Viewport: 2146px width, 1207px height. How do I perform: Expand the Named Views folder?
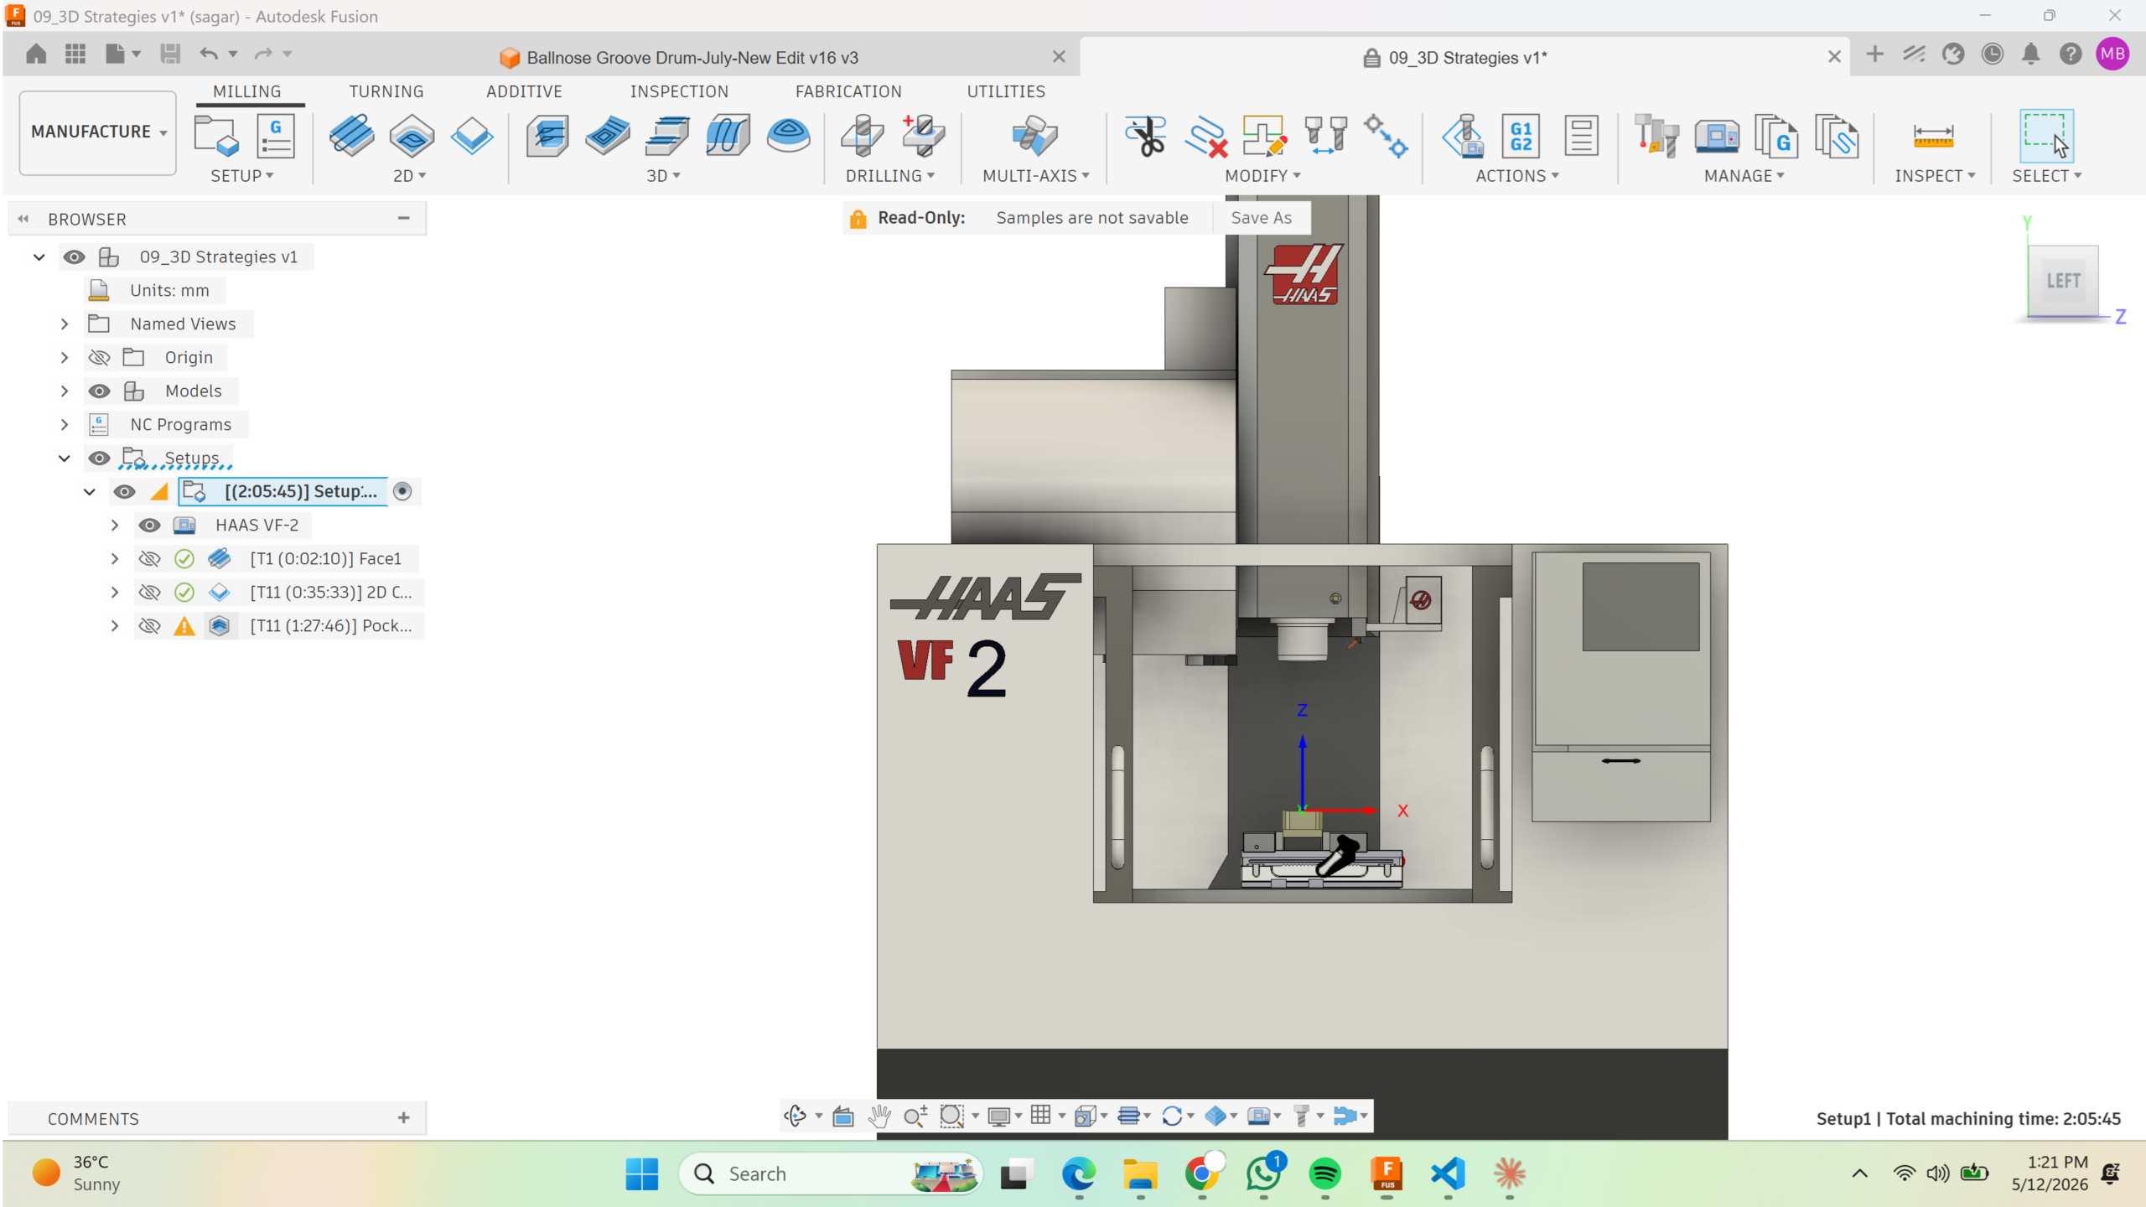[x=65, y=324]
